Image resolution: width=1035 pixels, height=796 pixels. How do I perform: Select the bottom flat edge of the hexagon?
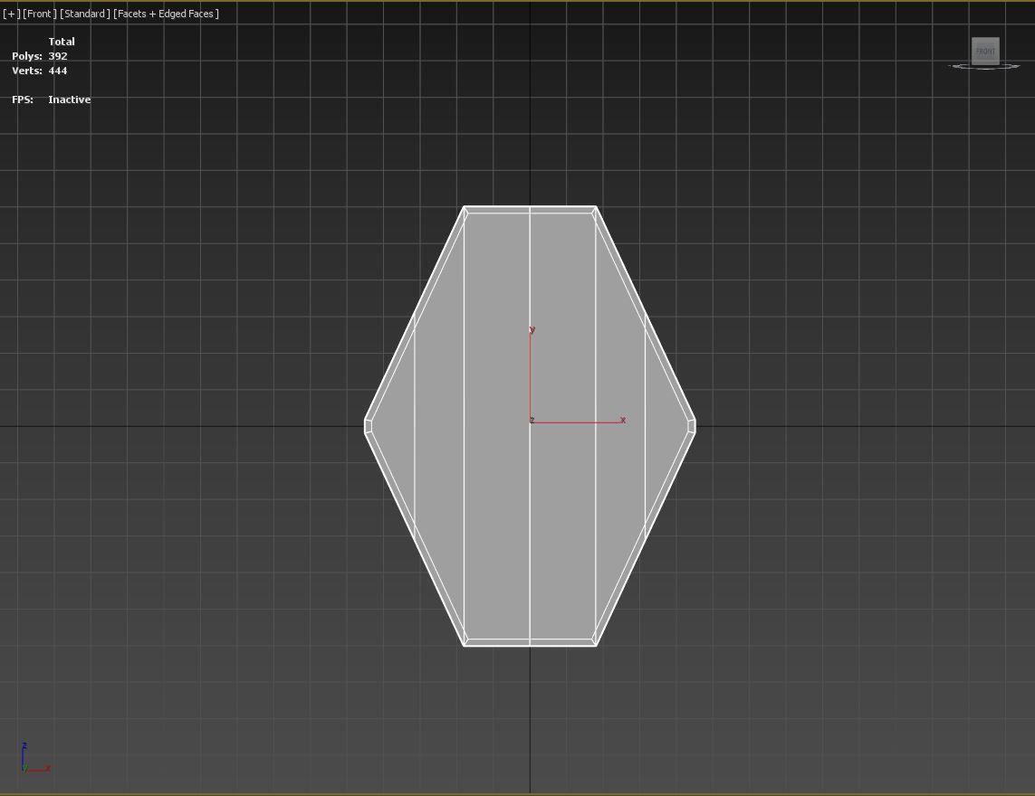coord(530,643)
